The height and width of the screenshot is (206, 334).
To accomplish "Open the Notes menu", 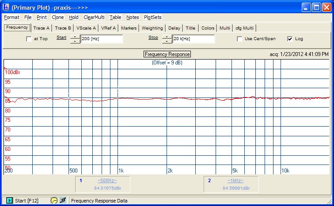I will [x=133, y=17].
